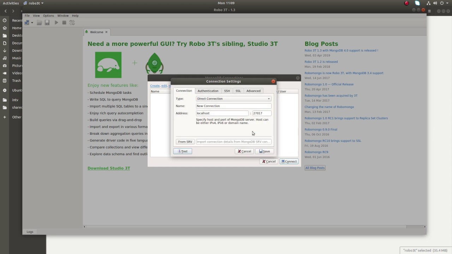Image resolution: width=452 pixels, height=254 pixels.
Task: Click the port field showing 27017
Action: tap(262, 113)
